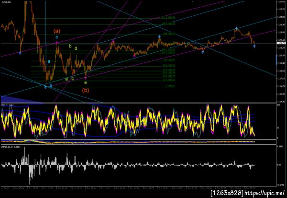The height and width of the screenshot is (198, 287).
Task: Select the blue up arrow at trendline crossing
Action: coord(45,87)
